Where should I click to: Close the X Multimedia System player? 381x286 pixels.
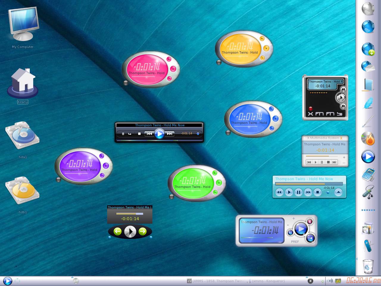341,138
